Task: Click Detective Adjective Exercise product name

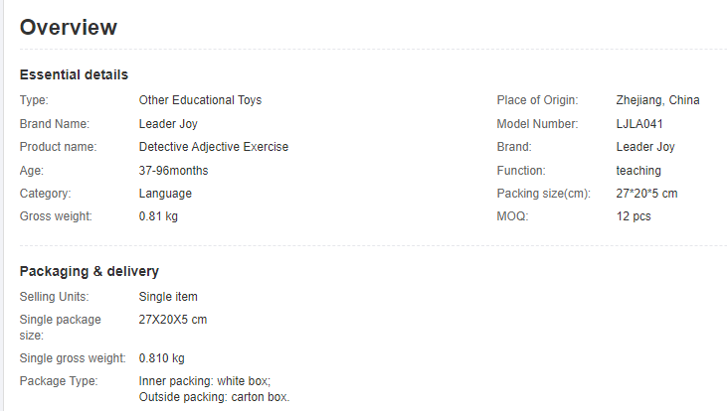Action: [213, 147]
